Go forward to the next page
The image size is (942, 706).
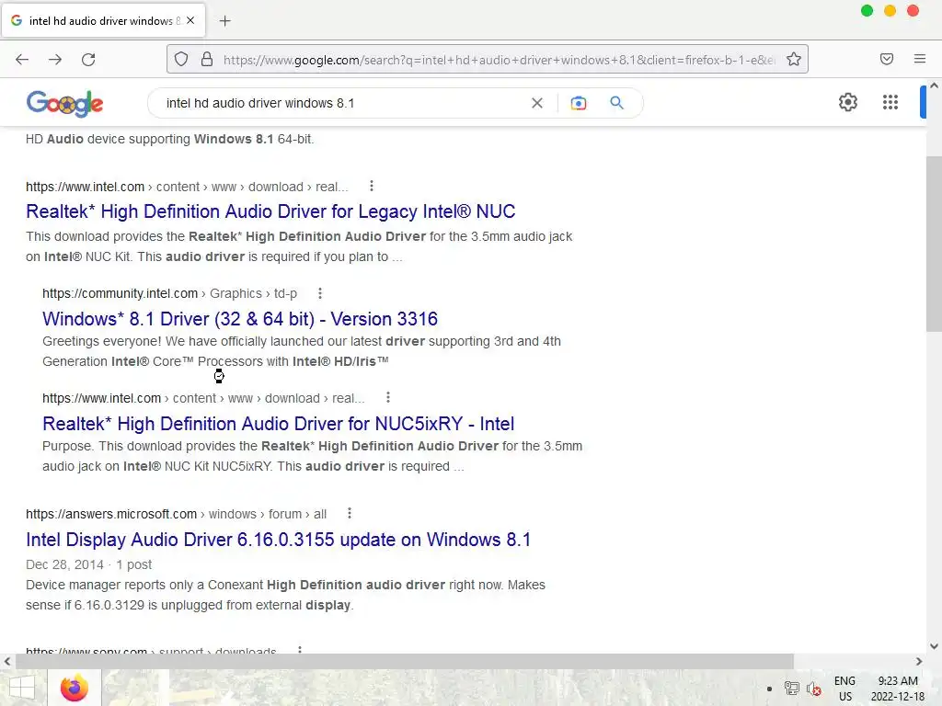55,60
